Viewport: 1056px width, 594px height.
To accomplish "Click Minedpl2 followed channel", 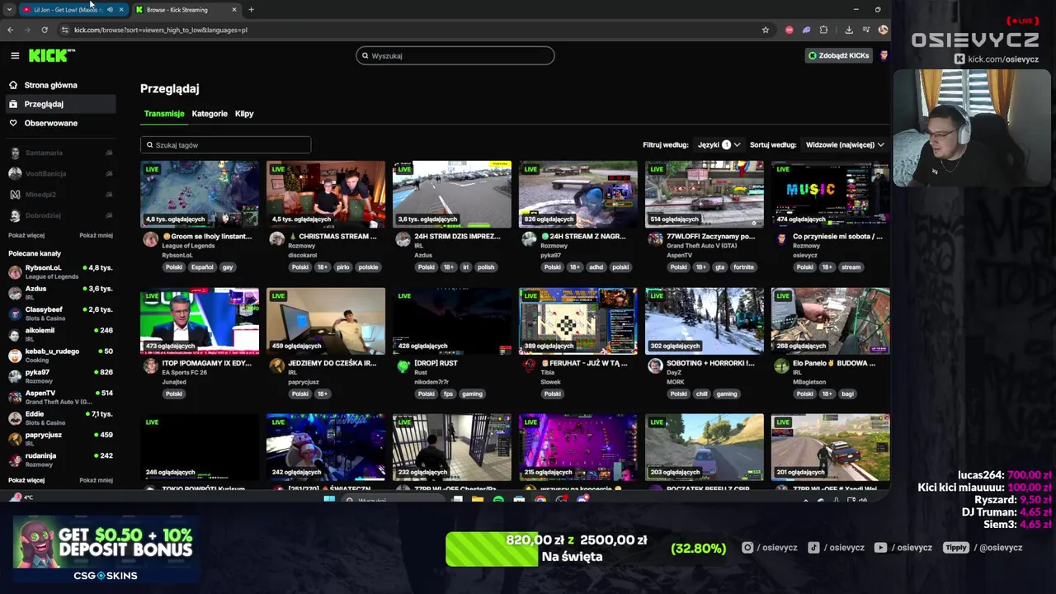I will (60, 195).
